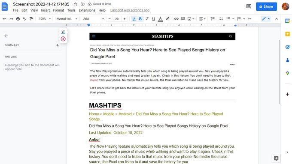Open Google Calendar side panel

click(x=287, y=21)
